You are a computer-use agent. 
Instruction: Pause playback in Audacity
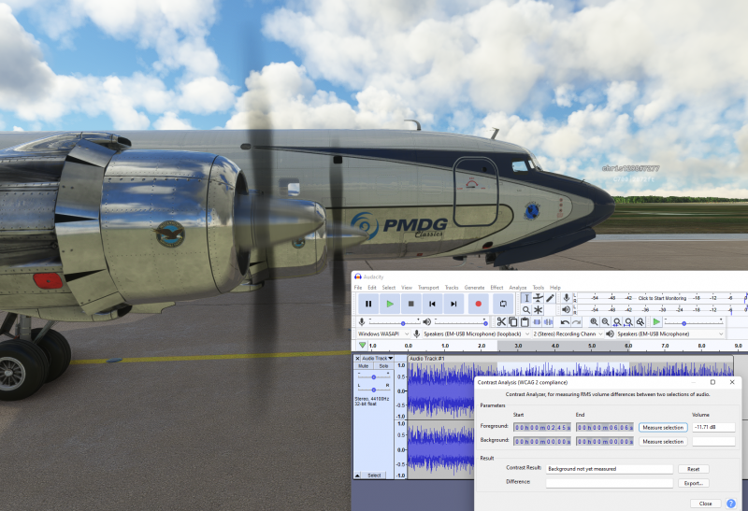368,304
